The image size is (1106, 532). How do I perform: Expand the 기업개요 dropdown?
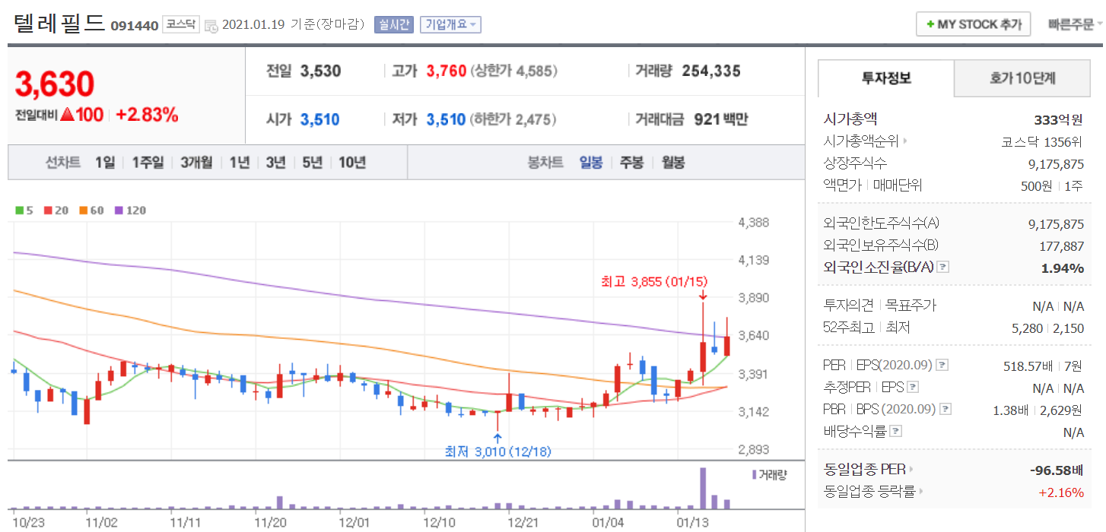[x=450, y=24]
